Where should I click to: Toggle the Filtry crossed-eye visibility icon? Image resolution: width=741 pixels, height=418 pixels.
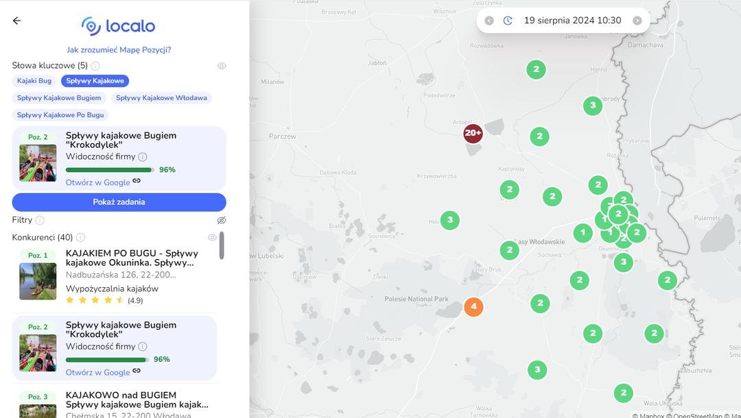coord(222,220)
